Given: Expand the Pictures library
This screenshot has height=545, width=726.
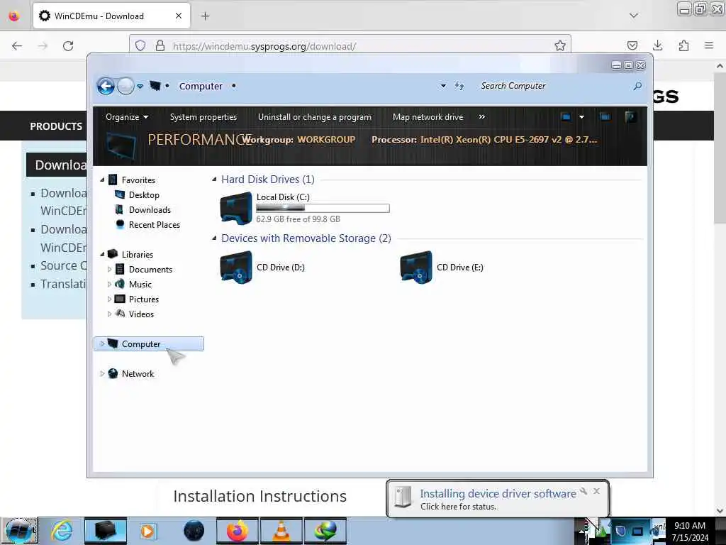Looking at the screenshot, I should point(109,299).
